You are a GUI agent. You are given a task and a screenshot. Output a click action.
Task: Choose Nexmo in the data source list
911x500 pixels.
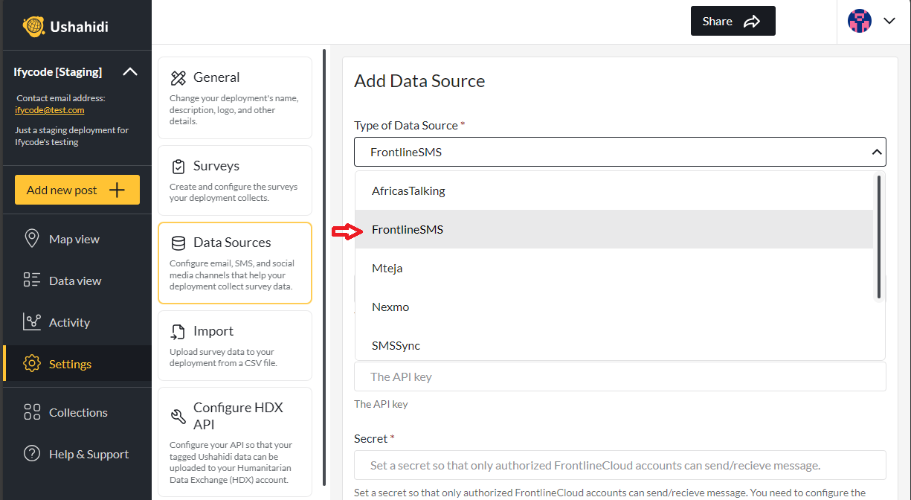tap(390, 307)
